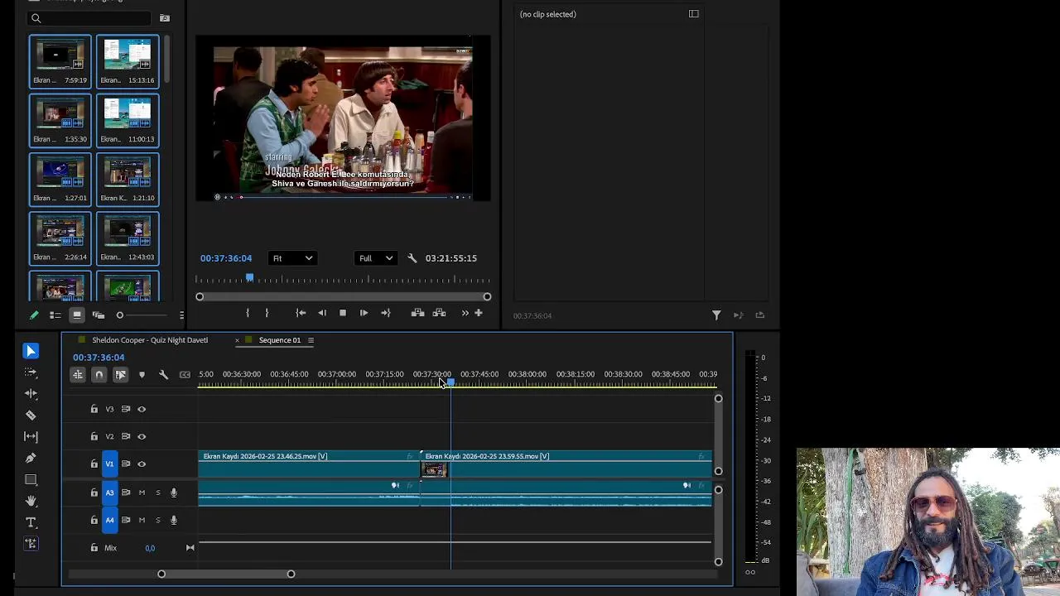Select the Track Select Forward tool

pos(31,372)
